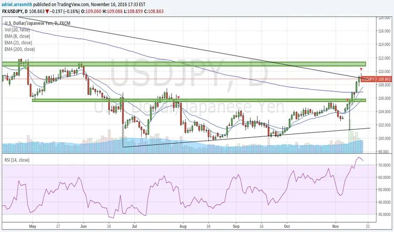Click the 98.000 price axis label
This screenshot has width=394, height=232.
point(384,151)
